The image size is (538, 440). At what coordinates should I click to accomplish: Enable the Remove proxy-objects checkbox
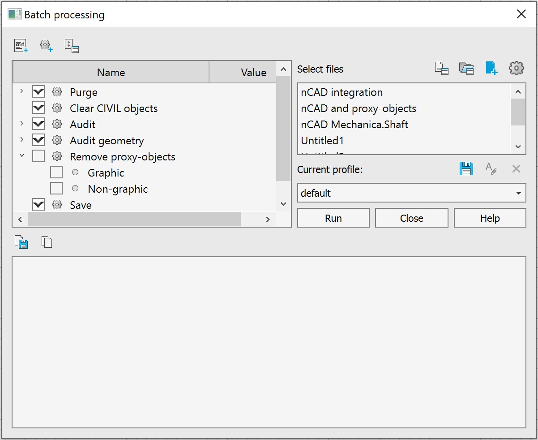[38, 157]
